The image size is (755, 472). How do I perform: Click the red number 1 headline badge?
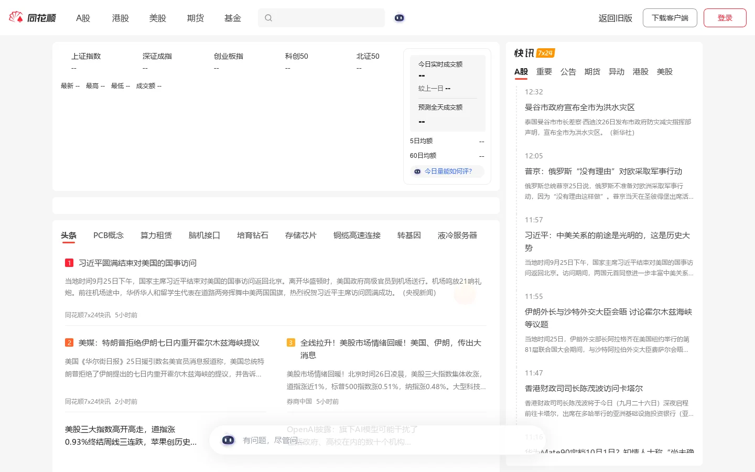pyautogui.click(x=69, y=263)
